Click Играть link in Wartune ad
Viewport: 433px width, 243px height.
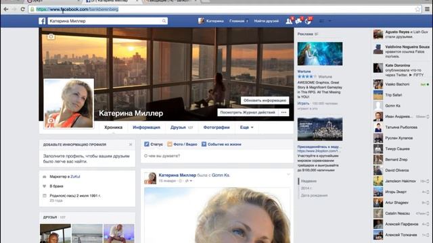(303, 103)
